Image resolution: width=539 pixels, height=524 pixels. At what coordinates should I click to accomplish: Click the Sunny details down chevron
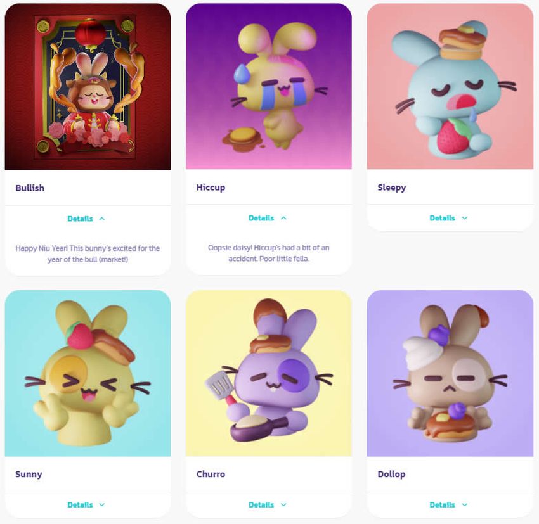coord(101,505)
